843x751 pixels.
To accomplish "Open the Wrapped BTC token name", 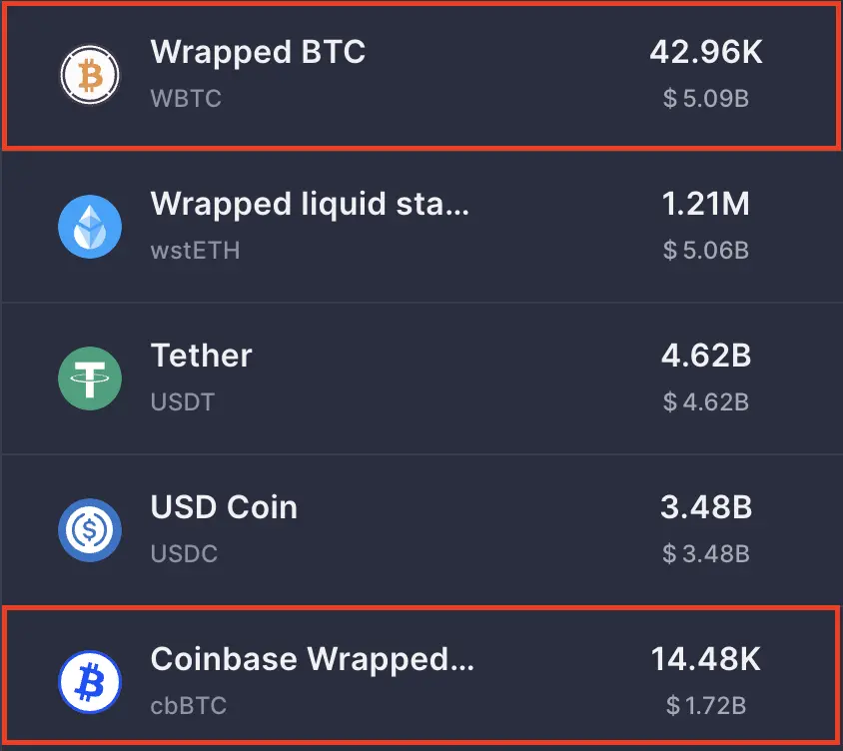I will point(258,52).
